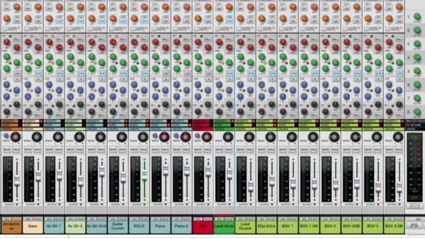This screenshot has height=239, width=425.
Task: Click FX return level knob number 4
Action: point(417,57)
